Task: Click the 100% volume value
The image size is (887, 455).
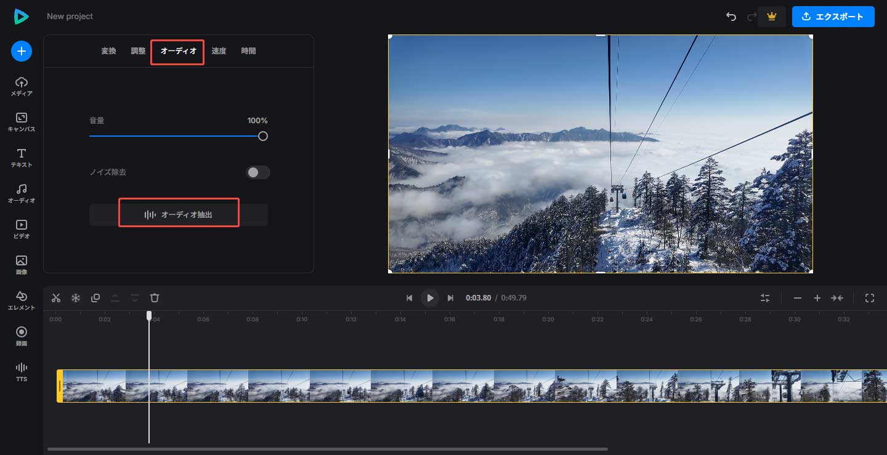Action: 257,121
